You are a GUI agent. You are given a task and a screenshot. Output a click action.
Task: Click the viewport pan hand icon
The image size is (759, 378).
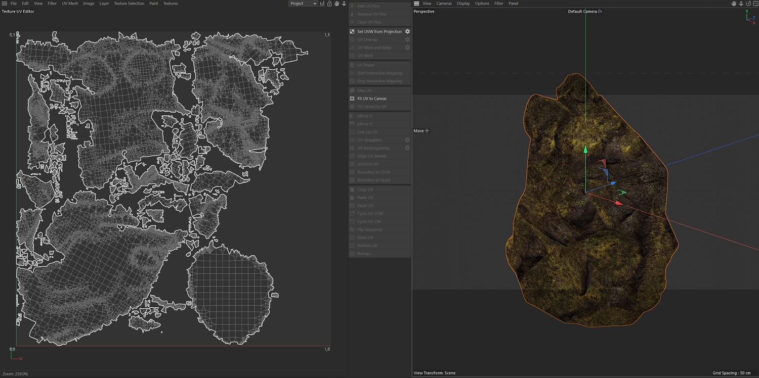tap(734, 4)
